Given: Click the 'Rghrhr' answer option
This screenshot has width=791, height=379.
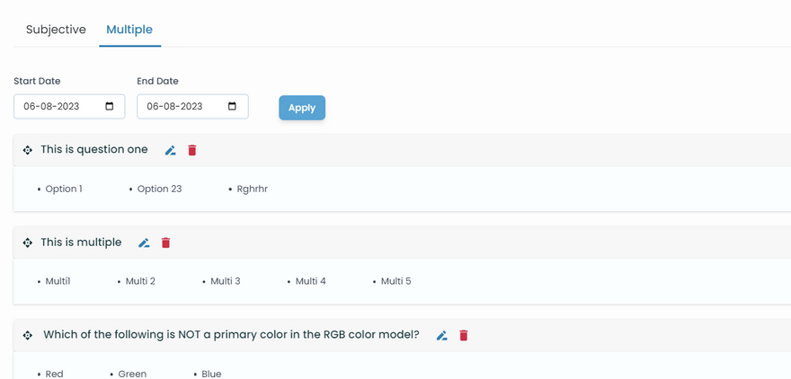Looking at the screenshot, I should [253, 189].
